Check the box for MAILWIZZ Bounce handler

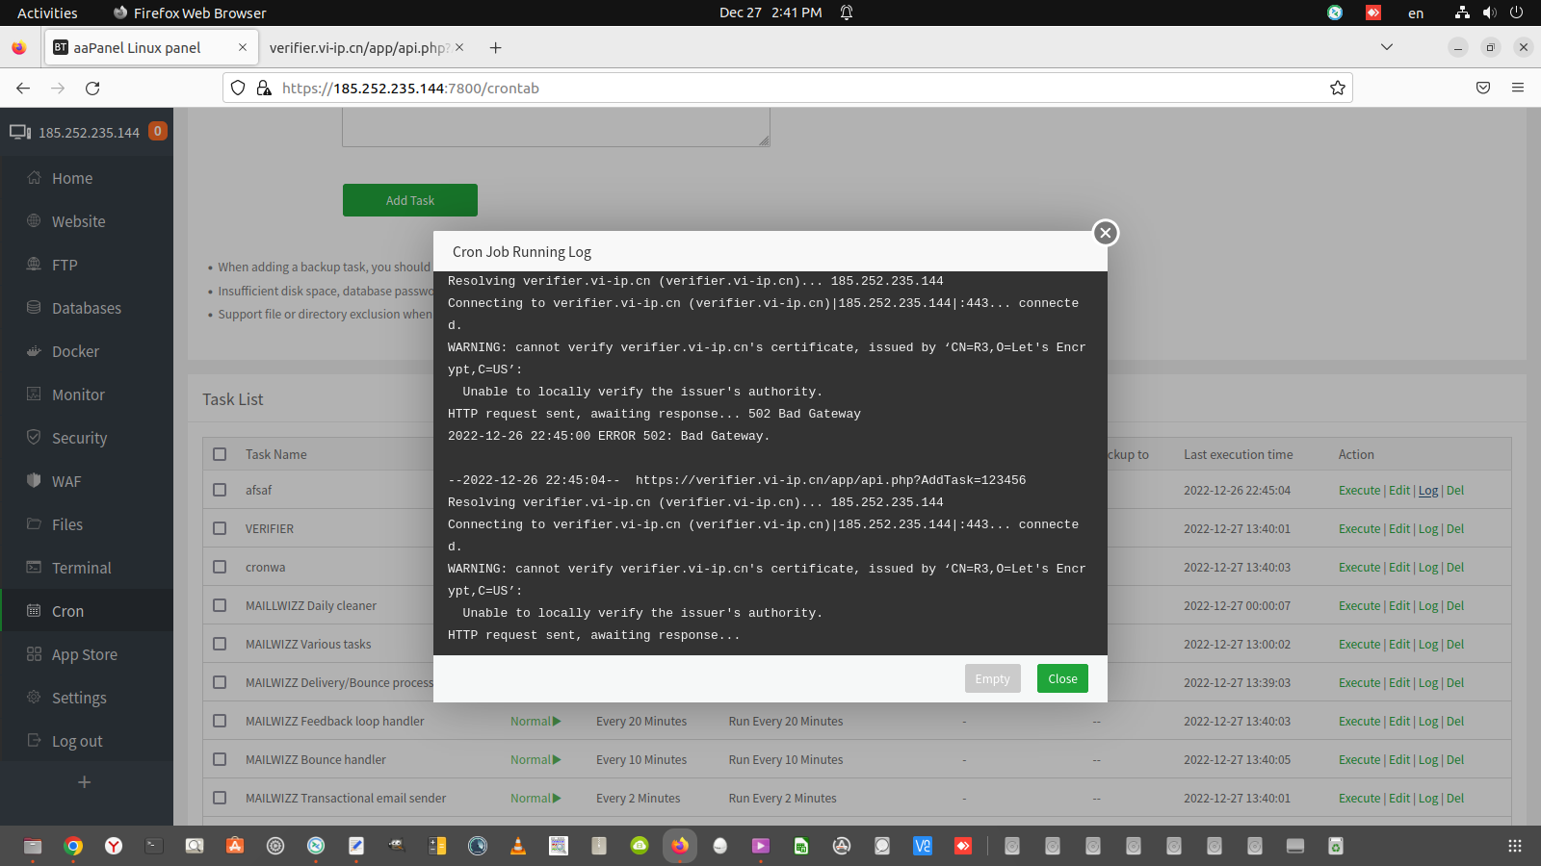220,759
